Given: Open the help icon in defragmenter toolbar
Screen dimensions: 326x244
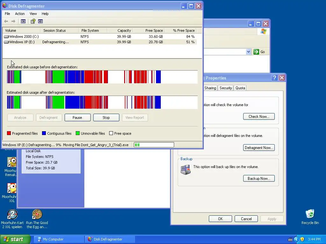Looking at the screenshot, I should 33,21.
